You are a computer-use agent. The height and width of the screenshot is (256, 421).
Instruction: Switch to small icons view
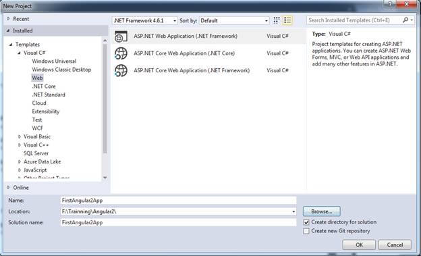pyautogui.click(x=277, y=20)
